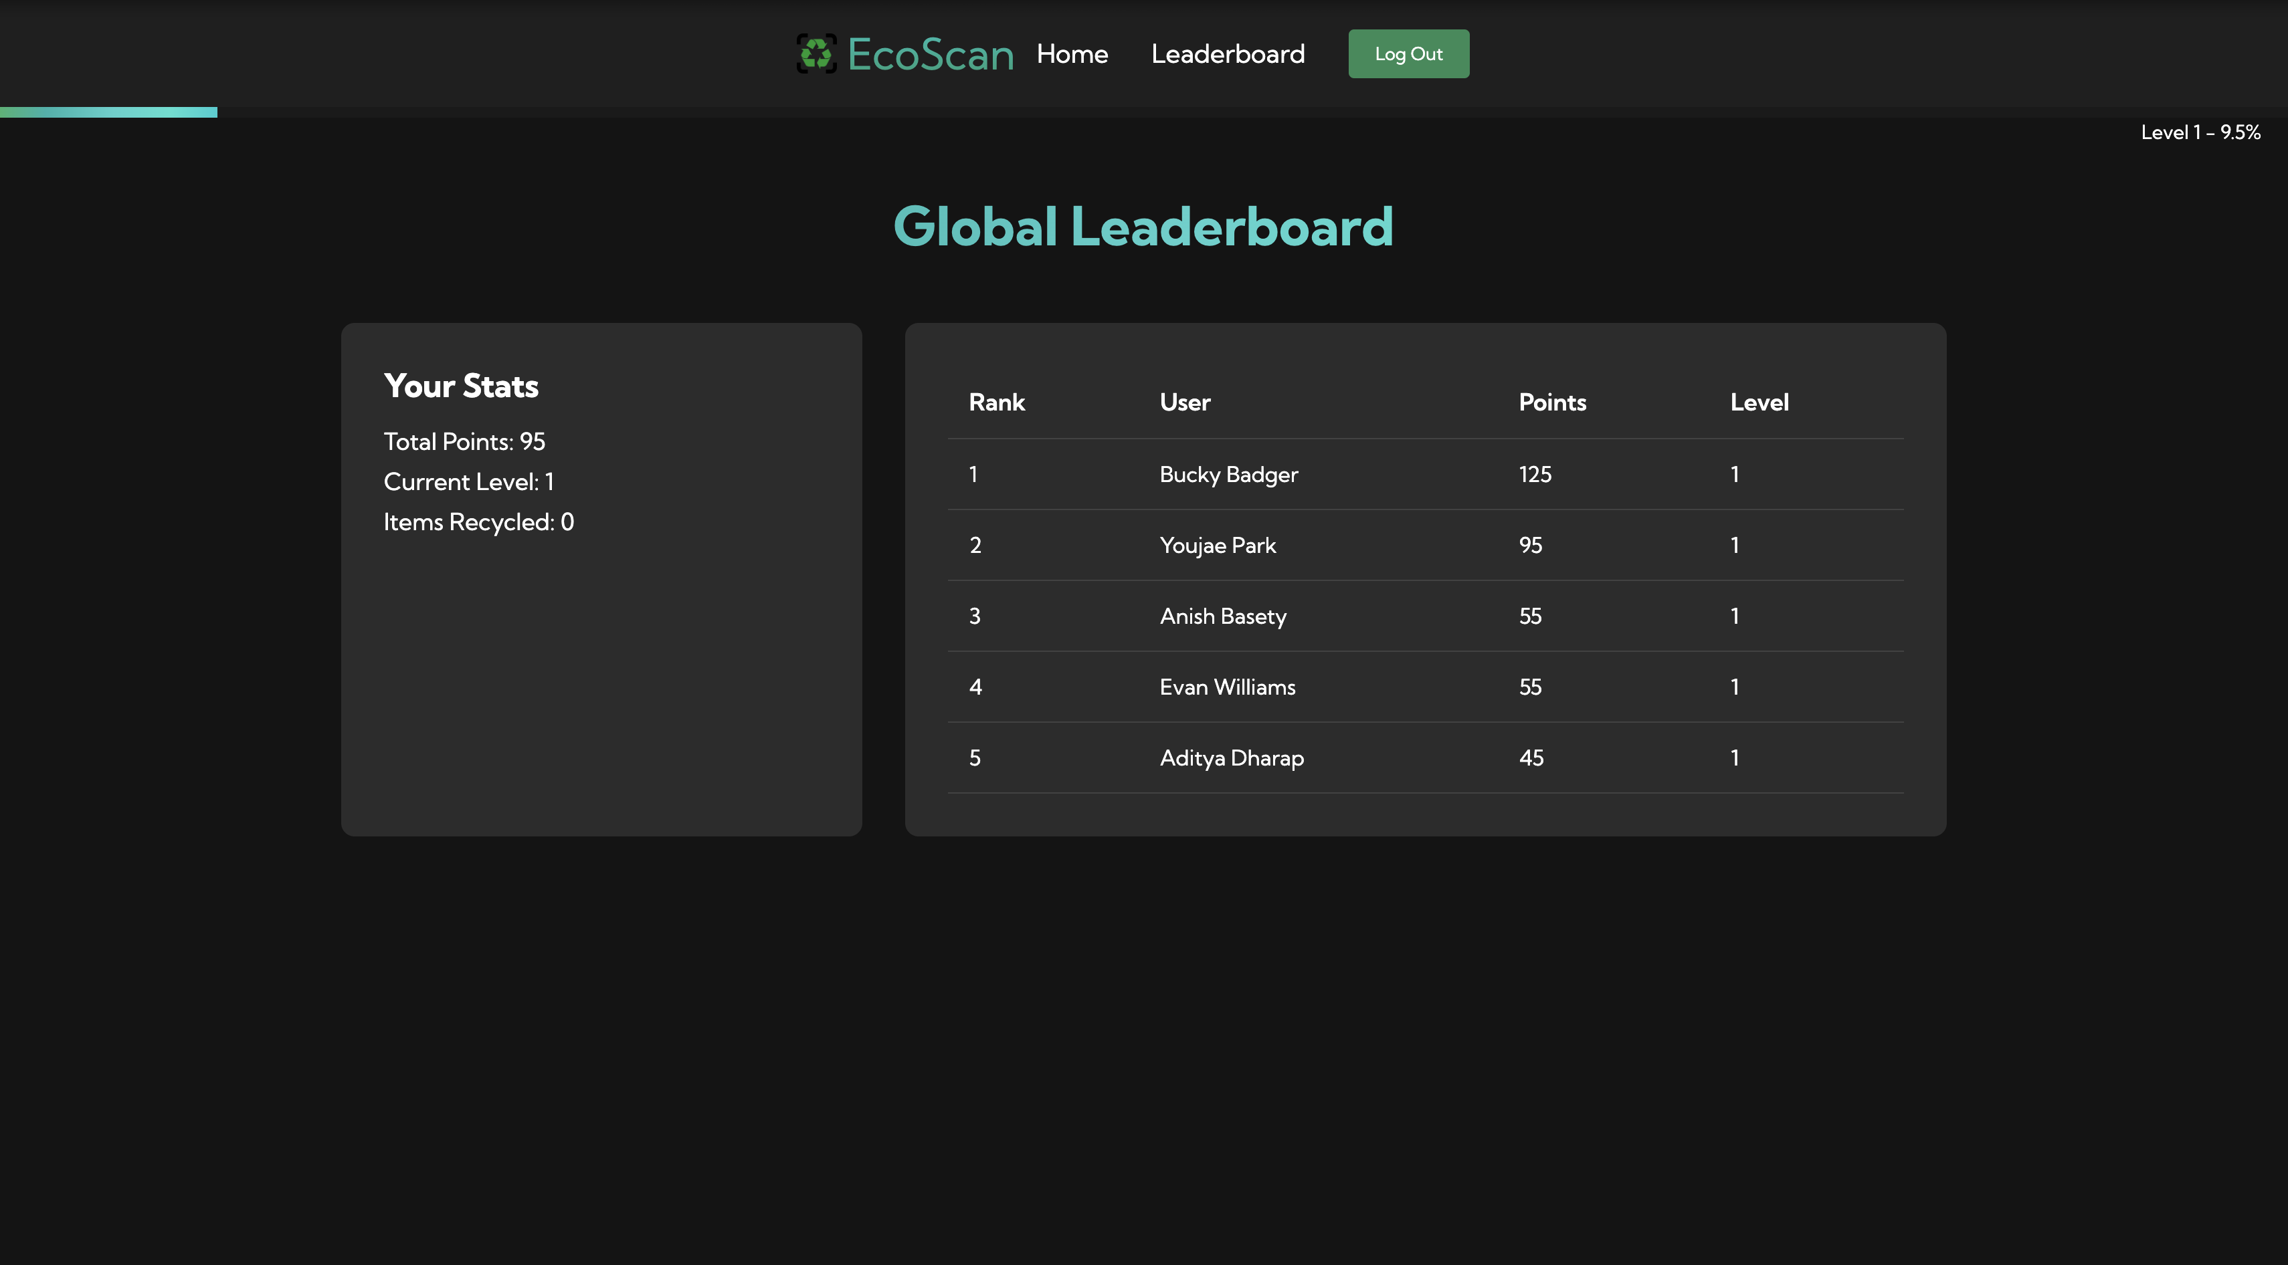The width and height of the screenshot is (2288, 1265).
Task: Select the Youjae Park row
Action: click(1217, 545)
